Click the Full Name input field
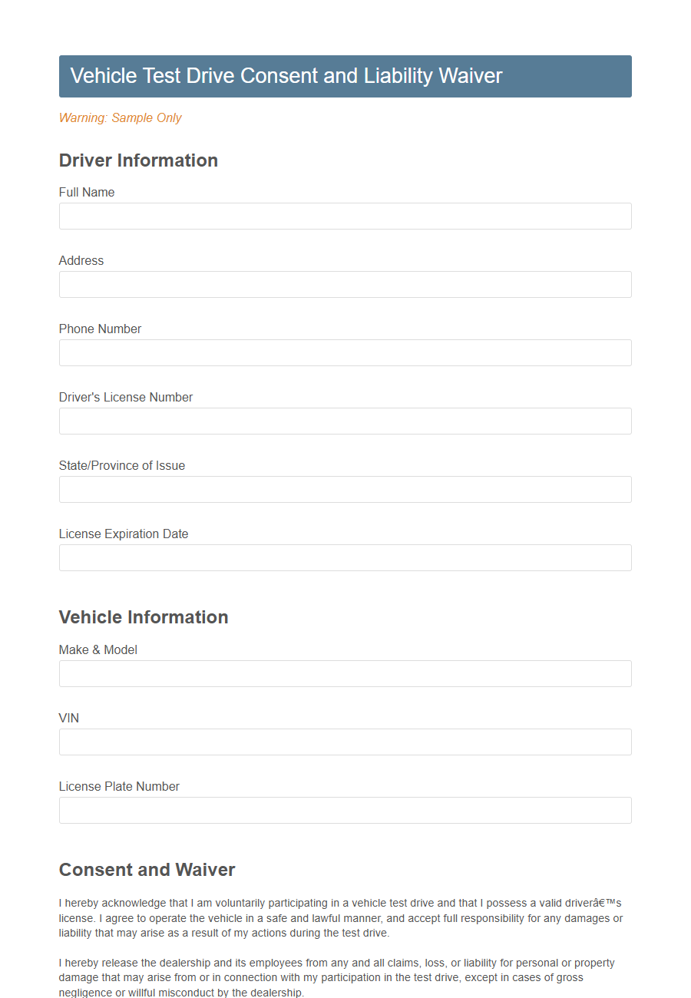Image resolution: width=691 pixels, height=998 pixels. [x=345, y=216]
